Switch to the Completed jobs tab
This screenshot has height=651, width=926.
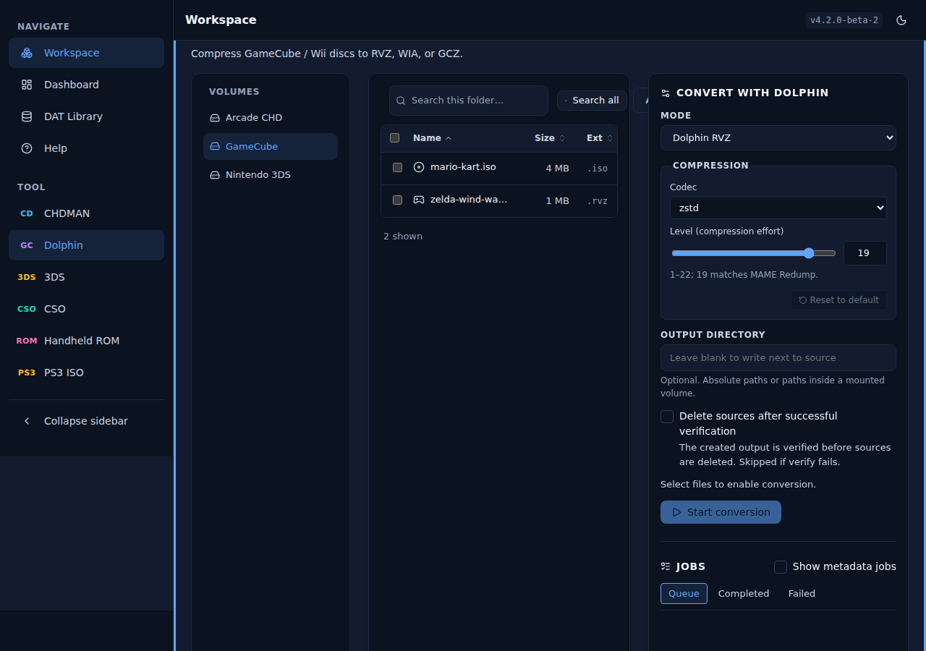click(x=744, y=594)
